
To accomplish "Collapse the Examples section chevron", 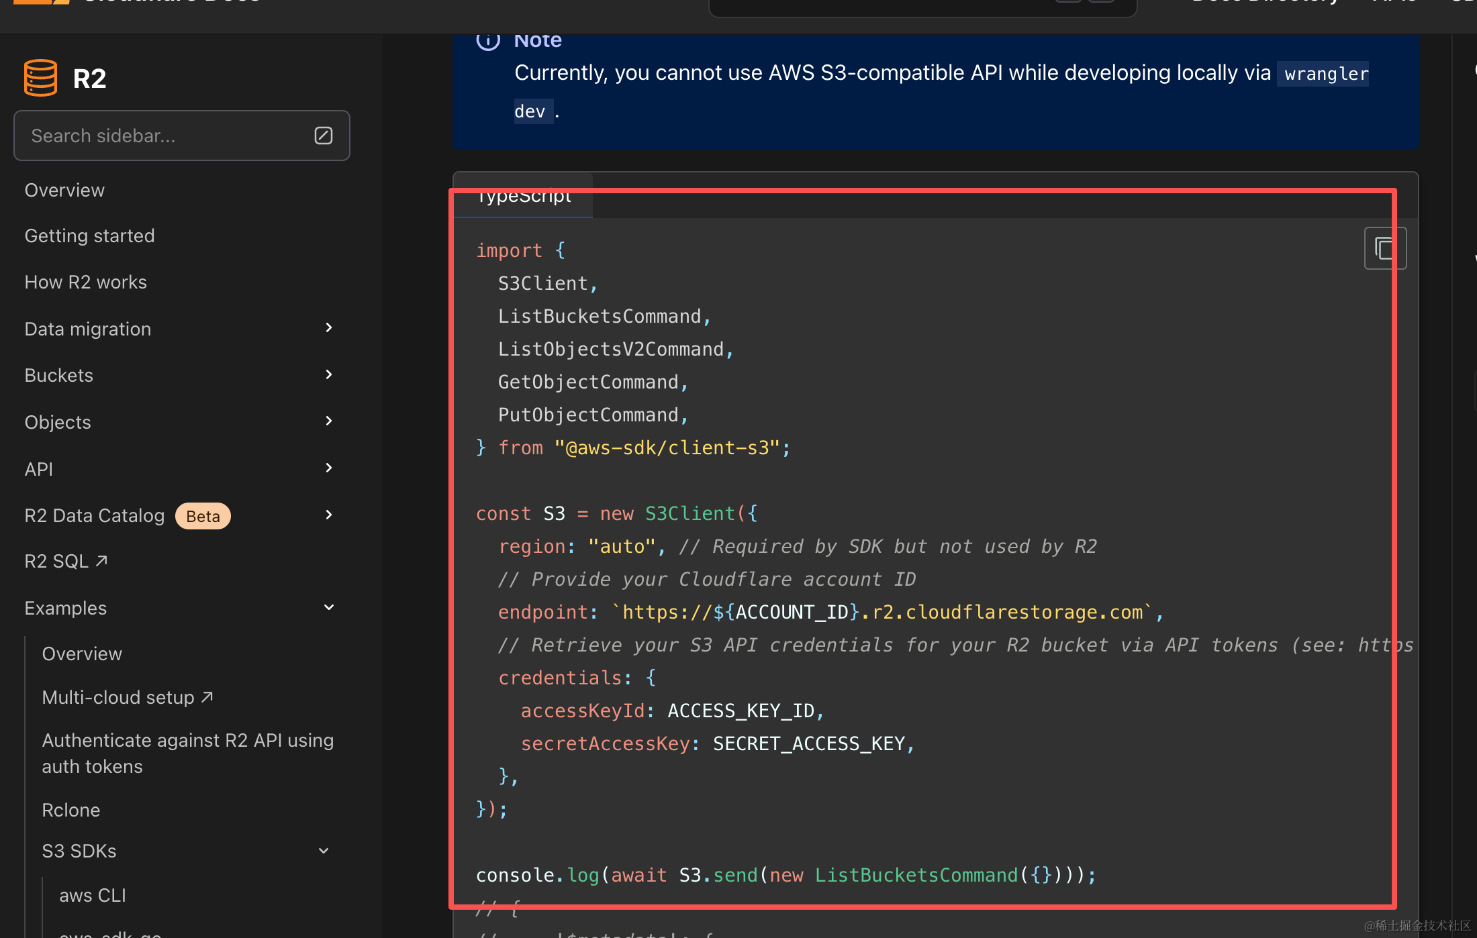I will point(329,608).
